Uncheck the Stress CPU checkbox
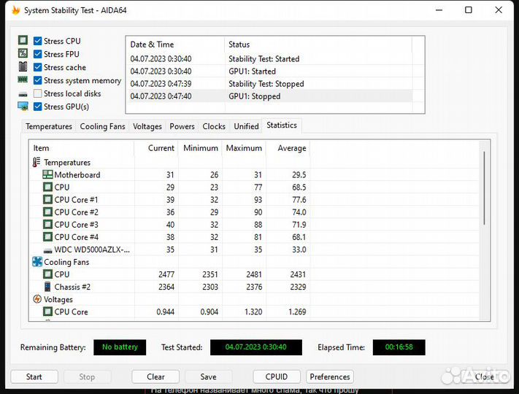 pyautogui.click(x=38, y=41)
